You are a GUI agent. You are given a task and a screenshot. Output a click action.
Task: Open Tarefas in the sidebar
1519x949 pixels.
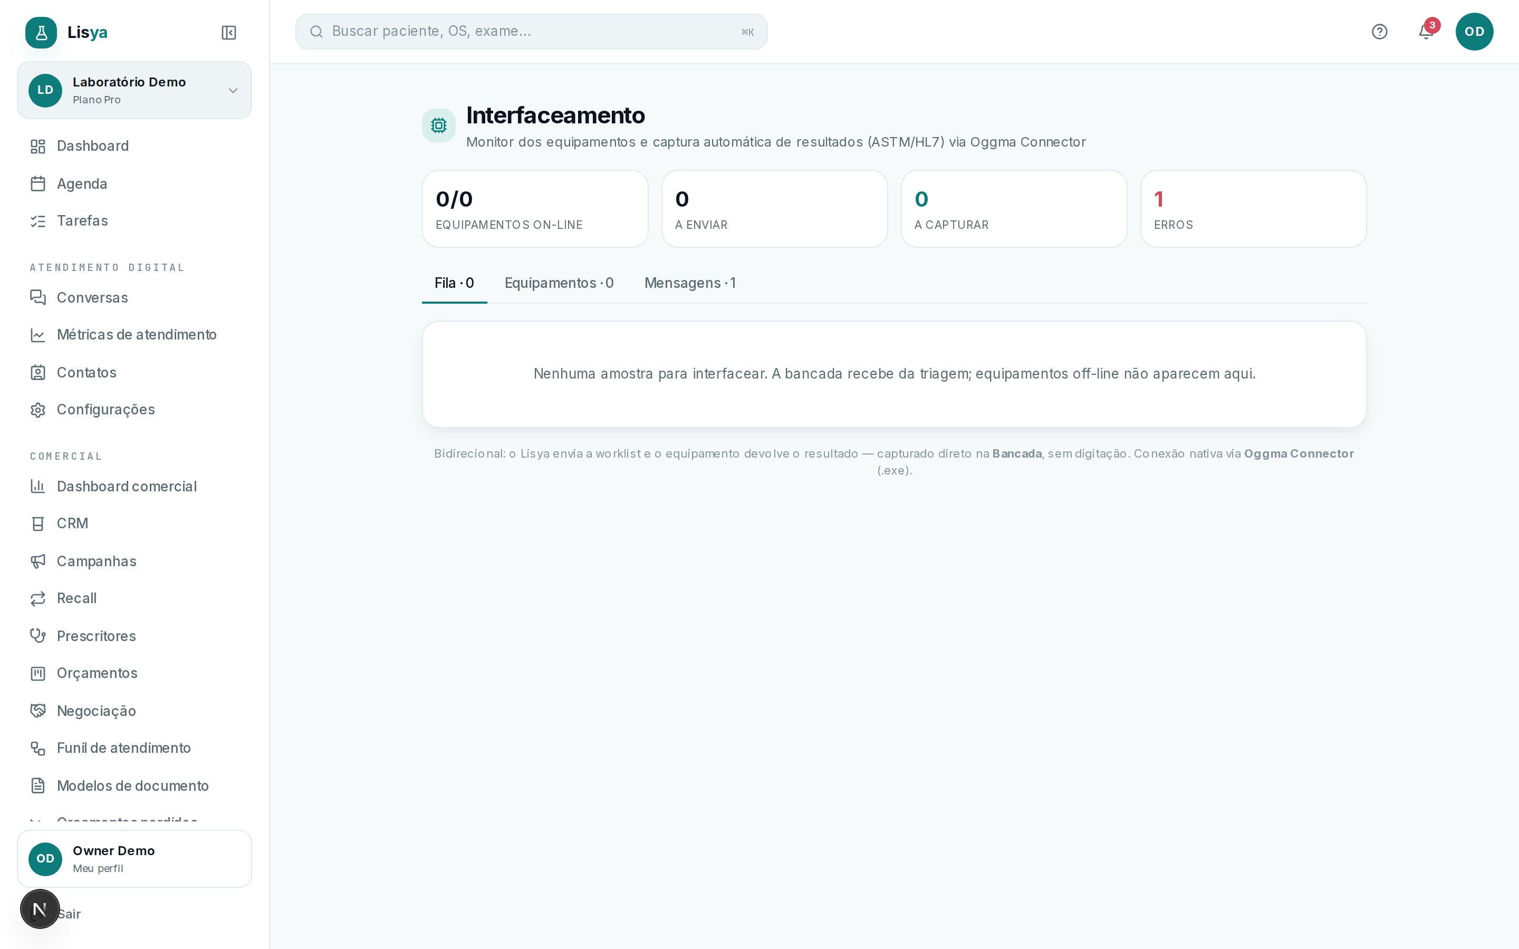pos(134,221)
